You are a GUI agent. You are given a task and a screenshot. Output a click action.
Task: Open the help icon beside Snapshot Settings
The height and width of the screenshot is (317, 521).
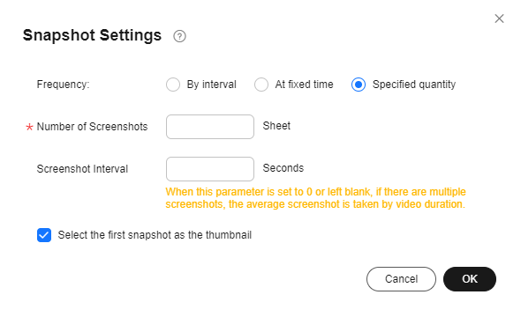click(x=179, y=36)
